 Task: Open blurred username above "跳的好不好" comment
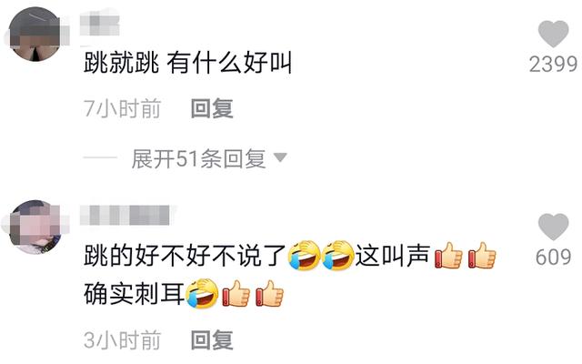(x=125, y=215)
